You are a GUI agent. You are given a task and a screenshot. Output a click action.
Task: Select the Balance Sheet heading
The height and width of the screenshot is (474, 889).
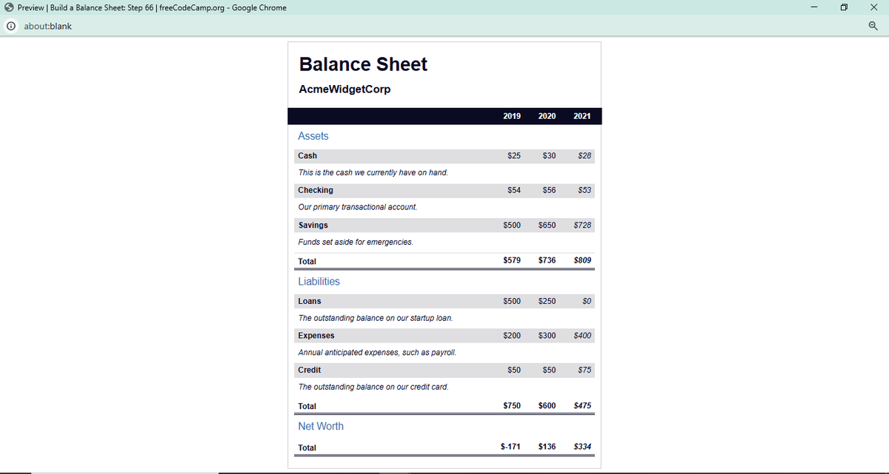[363, 64]
